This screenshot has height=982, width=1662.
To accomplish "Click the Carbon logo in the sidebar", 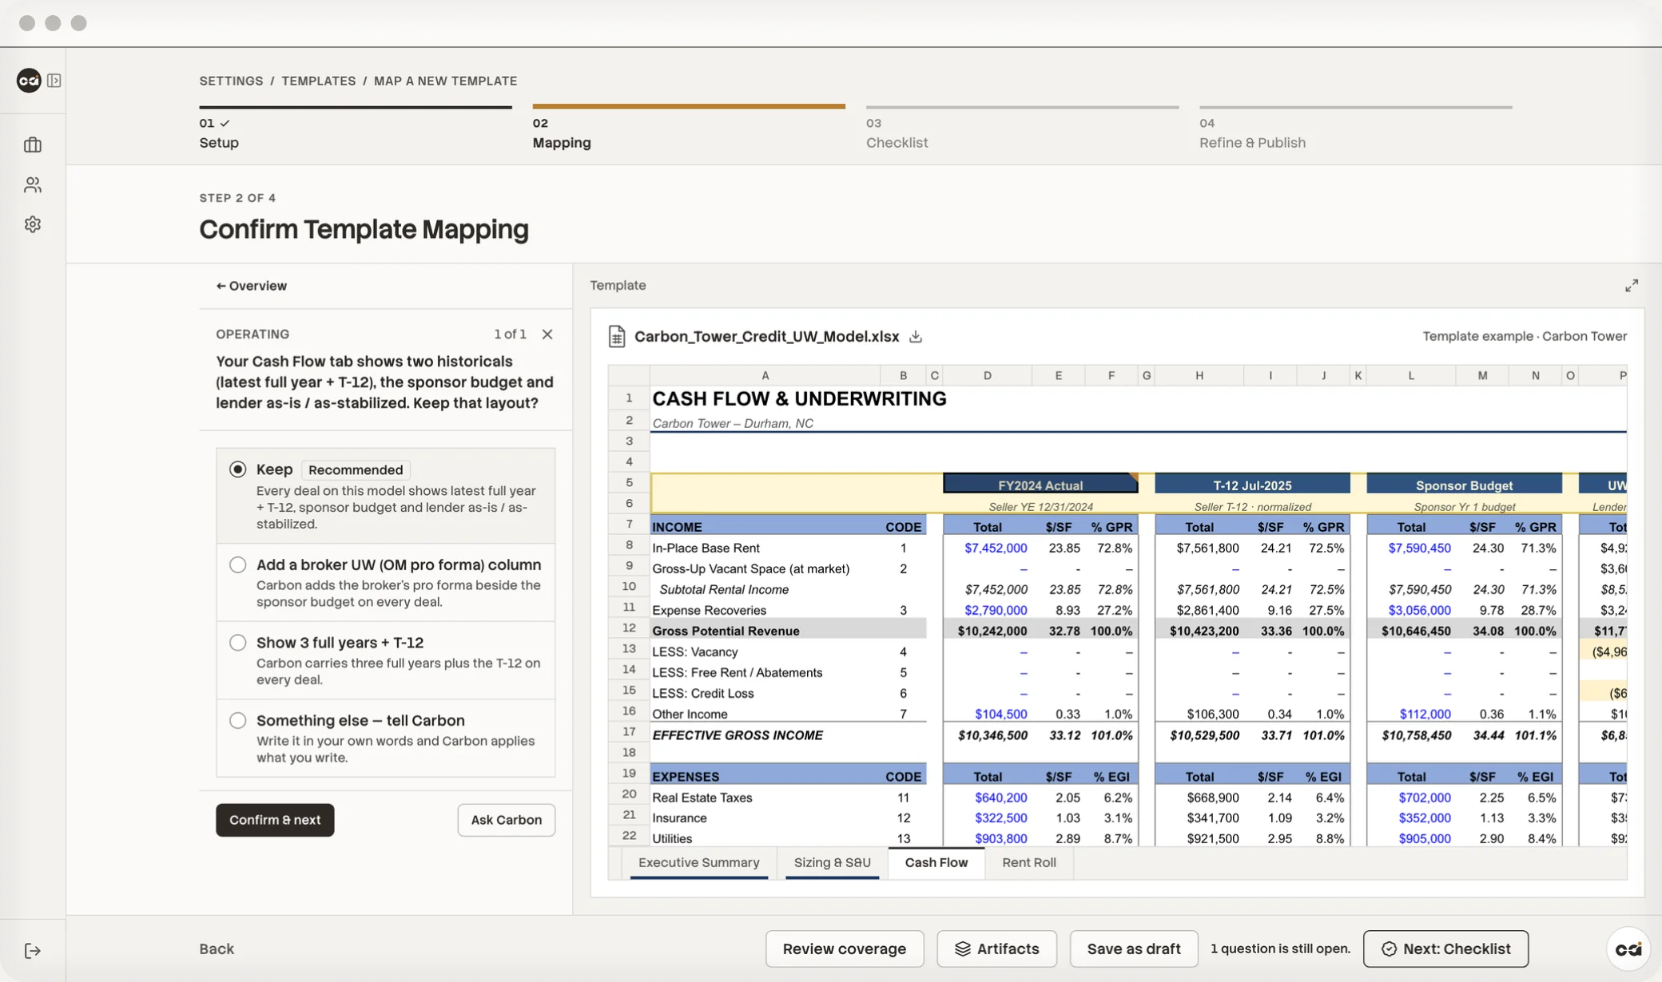I will (29, 81).
